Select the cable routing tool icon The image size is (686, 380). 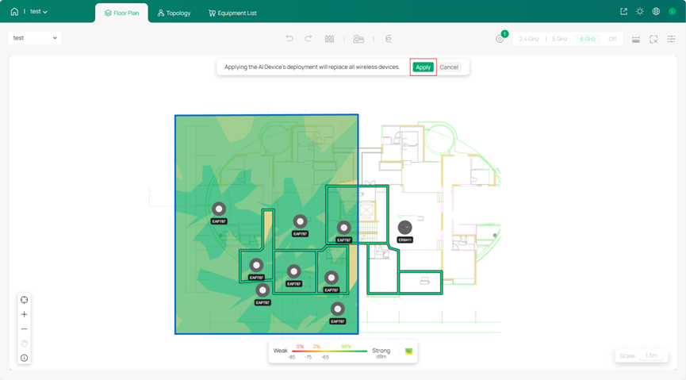(x=388, y=39)
